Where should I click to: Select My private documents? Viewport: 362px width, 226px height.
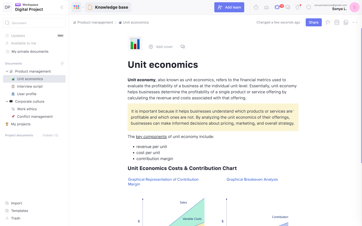[x=30, y=51]
